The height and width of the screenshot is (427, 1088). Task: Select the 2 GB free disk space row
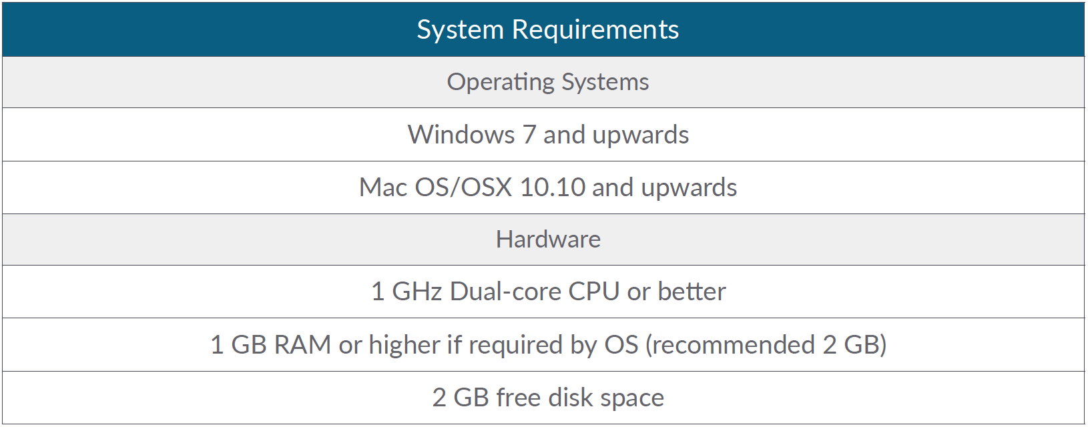(547, 398)
